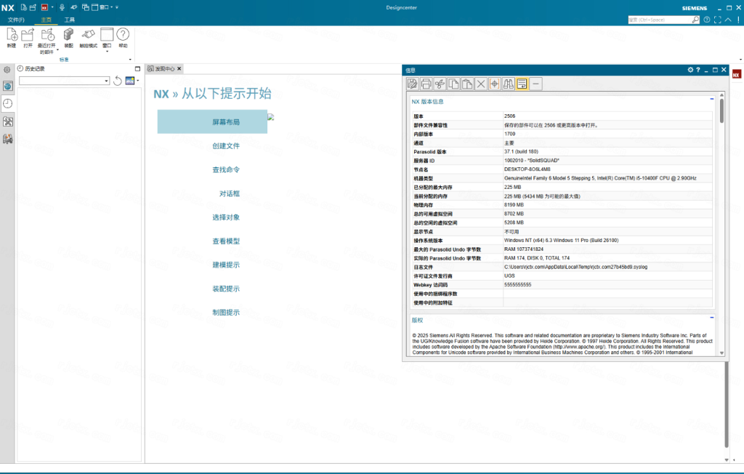Open the History clock tab in resource bar
The image size is (744, 474).
(x=7, y=103)
